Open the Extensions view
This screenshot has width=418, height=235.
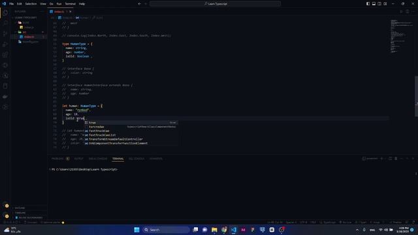click(5, 55)
